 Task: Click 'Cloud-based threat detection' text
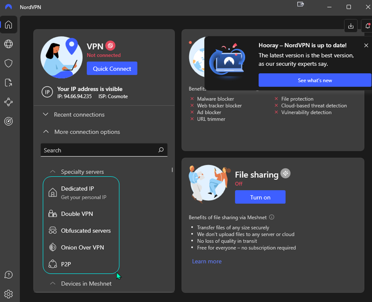(314, 105)
